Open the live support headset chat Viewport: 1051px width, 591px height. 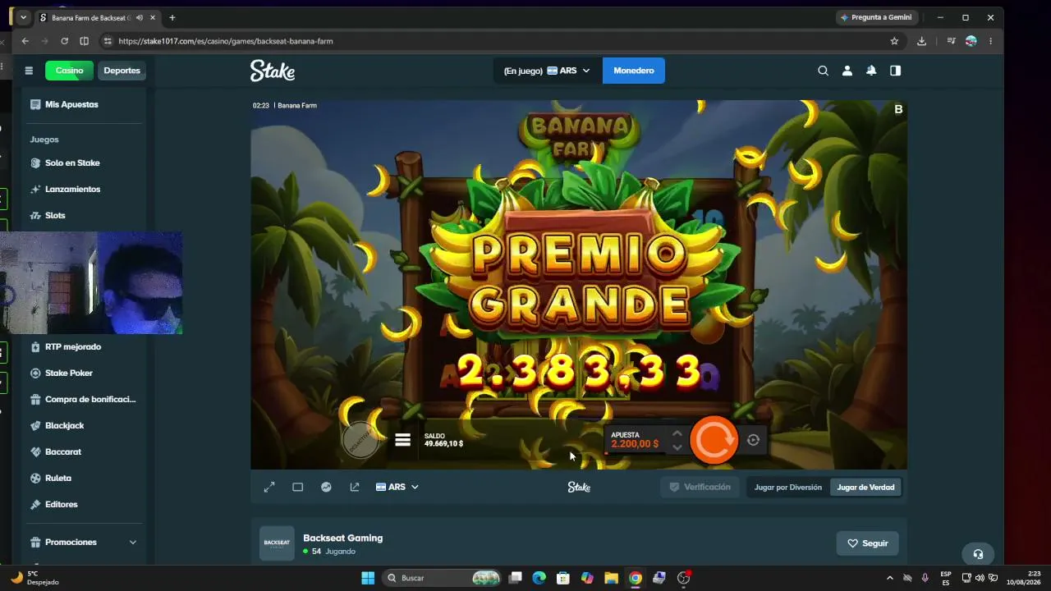click(978, 553)
